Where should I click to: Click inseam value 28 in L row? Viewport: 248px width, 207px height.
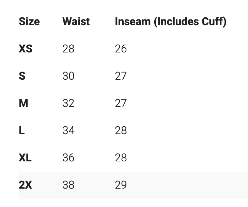coord(121,130)
